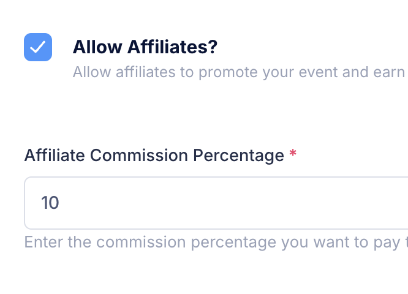Click the value 10 in commission field
The width and height of the screenshot is (408, 294).
(x=50, y=203)
